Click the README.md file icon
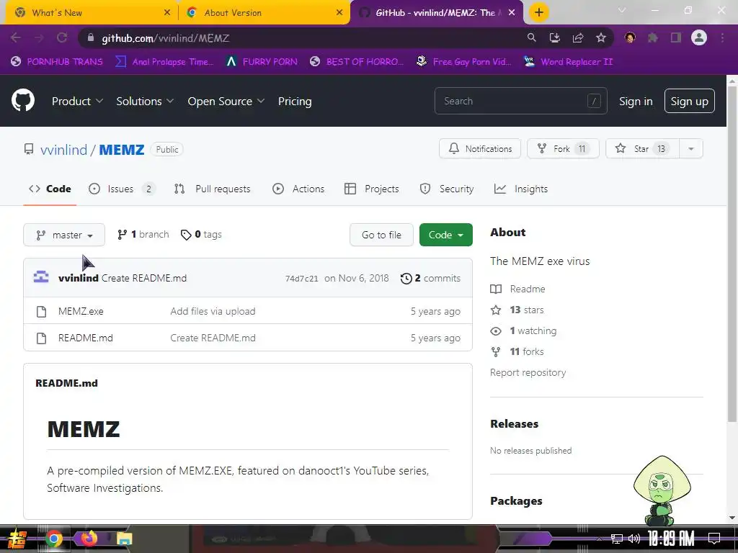 [41, 338]
